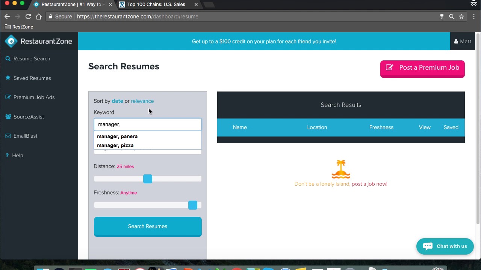Bookmark page with the star icon
The height and width of the screenshot is (270, 481).
click(x=461, y=16)
